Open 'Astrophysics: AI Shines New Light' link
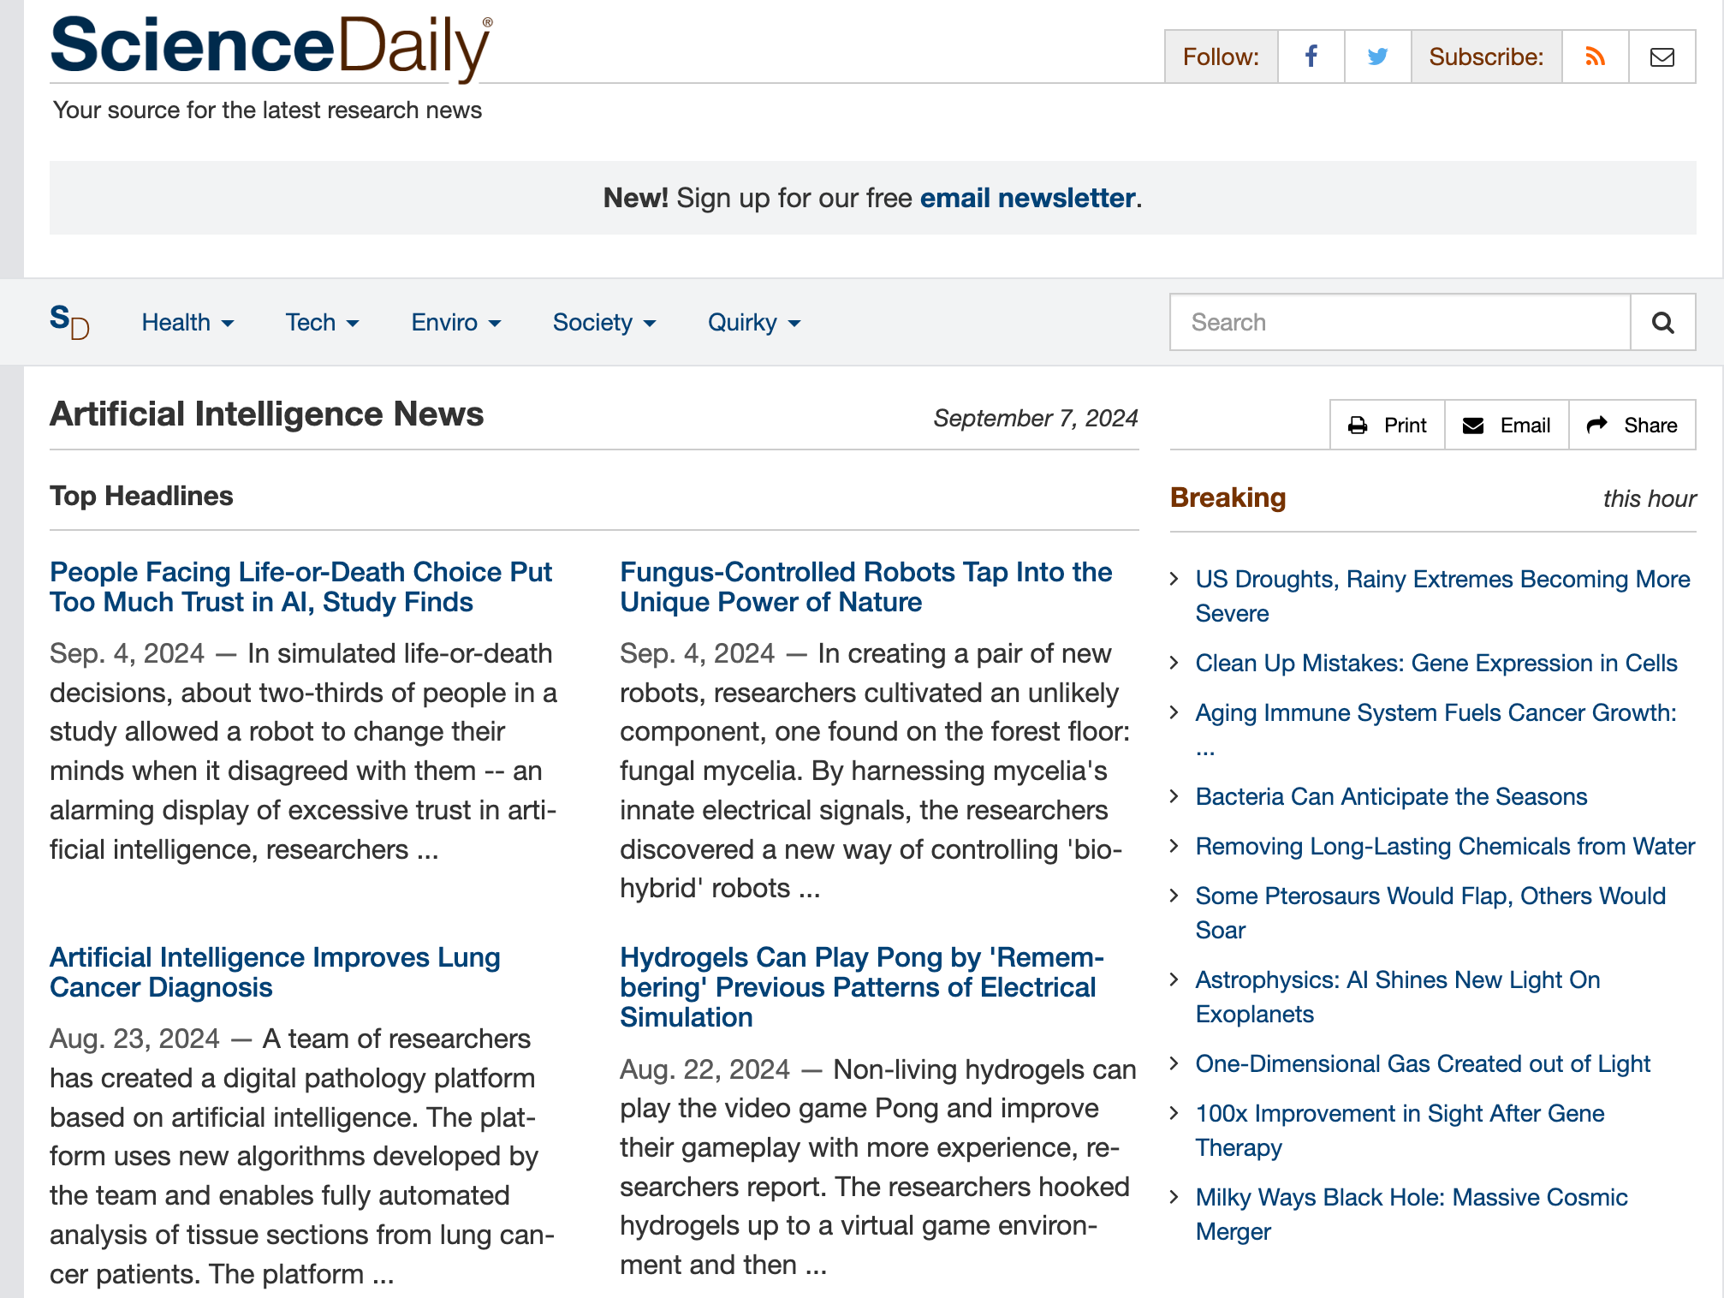The height and width of the screenshot is (1298, 1724). click(x=1397, y=997)
